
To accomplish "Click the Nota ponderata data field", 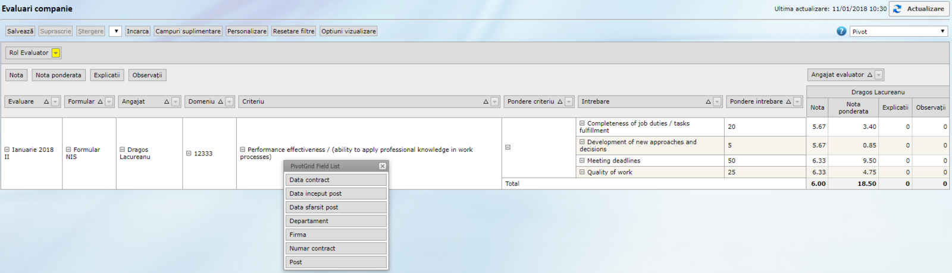I will tap(58, 75).
